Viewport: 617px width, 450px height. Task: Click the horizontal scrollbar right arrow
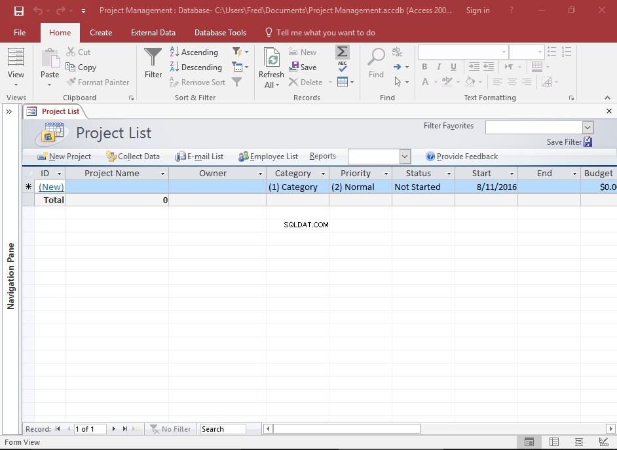pyautogui.click(x=610, y=429)
